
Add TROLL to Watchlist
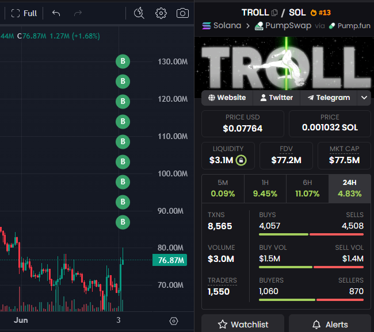click(243, 324)
